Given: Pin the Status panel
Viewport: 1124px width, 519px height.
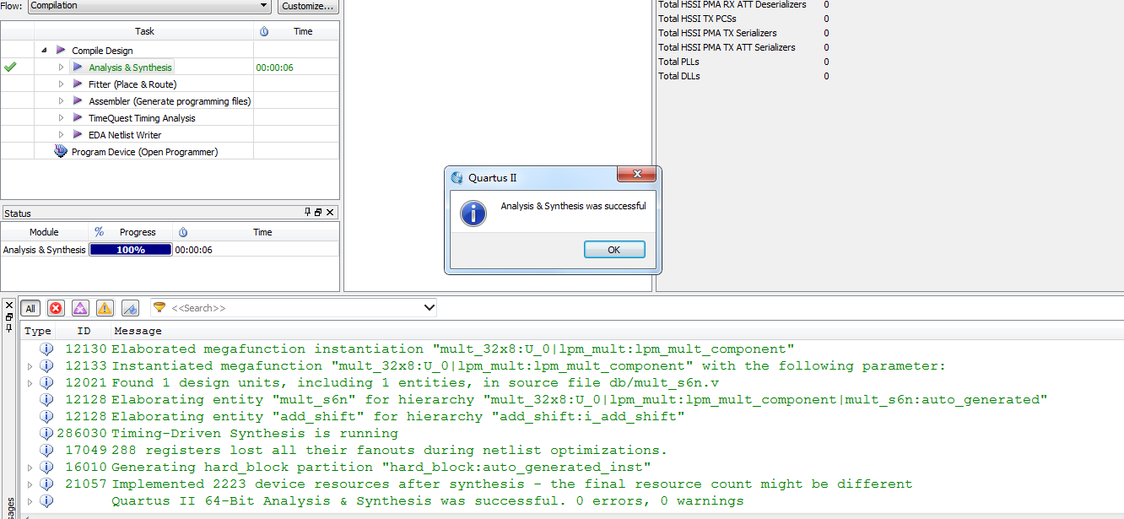Looking at the screenshot, I should pyautogui.click(x=308, y=213).
